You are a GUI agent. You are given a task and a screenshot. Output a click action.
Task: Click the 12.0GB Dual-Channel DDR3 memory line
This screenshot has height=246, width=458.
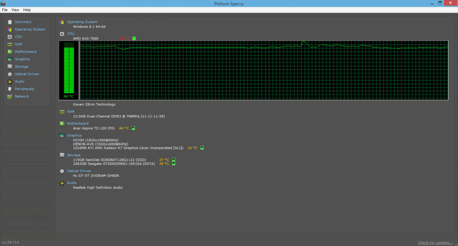(119, 116)
